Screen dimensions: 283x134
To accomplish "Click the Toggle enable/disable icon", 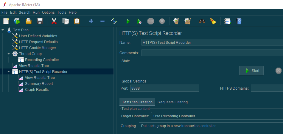I will point(114,21).
